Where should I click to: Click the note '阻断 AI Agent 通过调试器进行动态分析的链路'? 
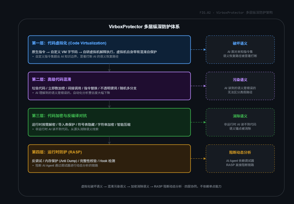click(67, 165)
